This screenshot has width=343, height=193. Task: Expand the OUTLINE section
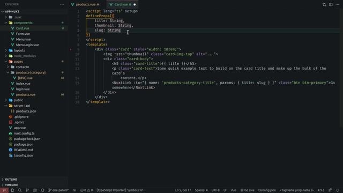click(x=34, y=179)
